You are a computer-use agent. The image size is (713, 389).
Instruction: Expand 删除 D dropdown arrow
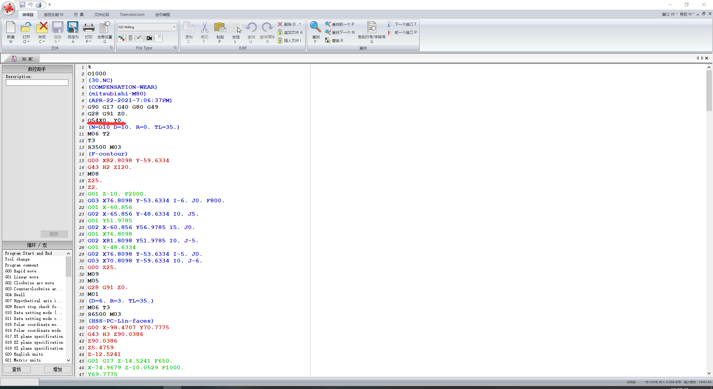(x=300, y=24)
